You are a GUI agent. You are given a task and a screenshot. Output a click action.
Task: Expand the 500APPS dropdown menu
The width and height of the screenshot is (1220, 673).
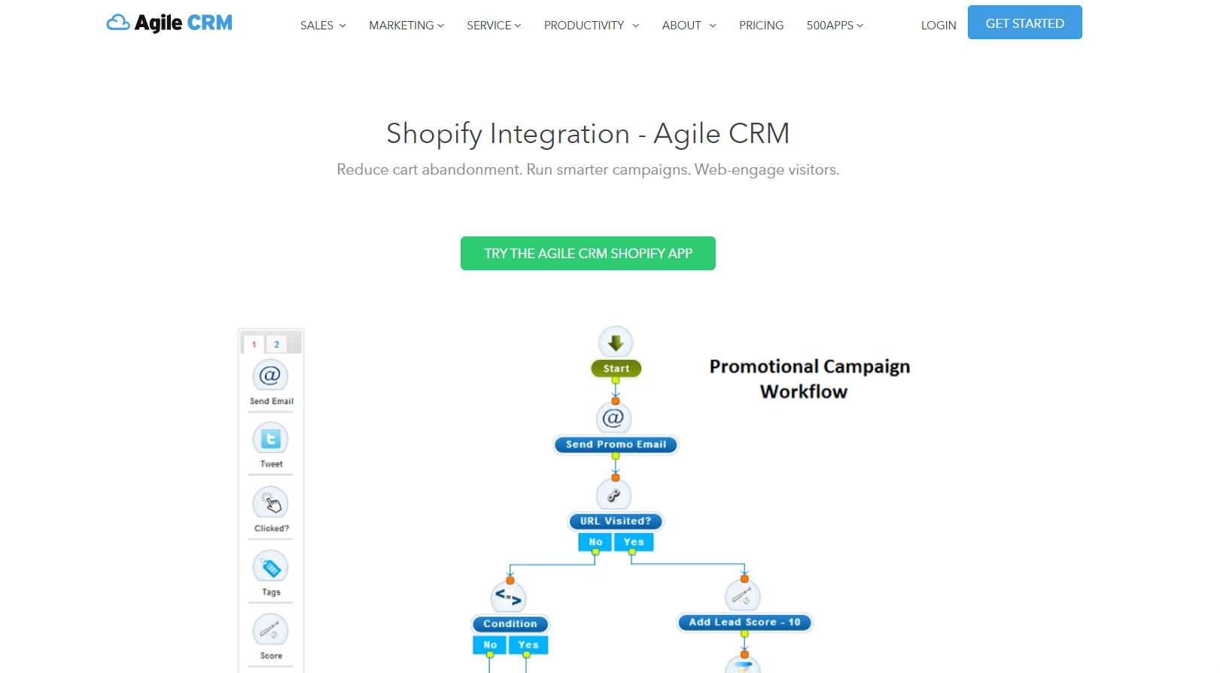(835, 25)
